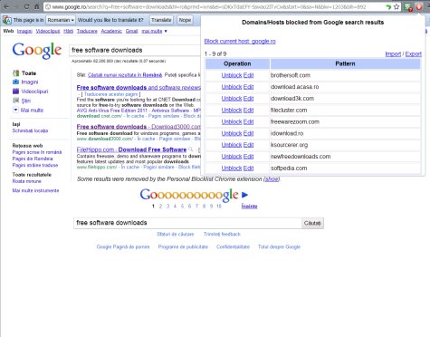430x337 pixels.
Task: Click the bottom search input field
Action: [x=187, y=223]
